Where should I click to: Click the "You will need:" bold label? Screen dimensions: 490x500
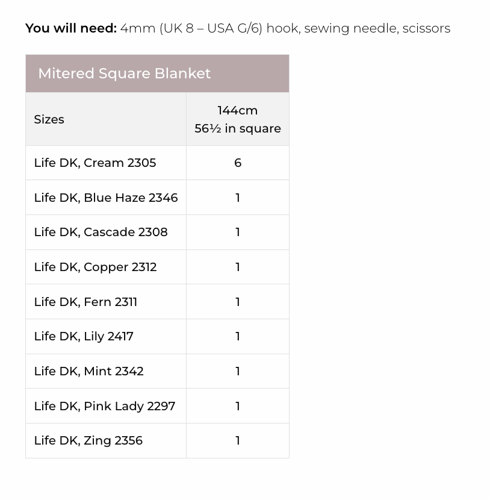(x=71, y=28)
